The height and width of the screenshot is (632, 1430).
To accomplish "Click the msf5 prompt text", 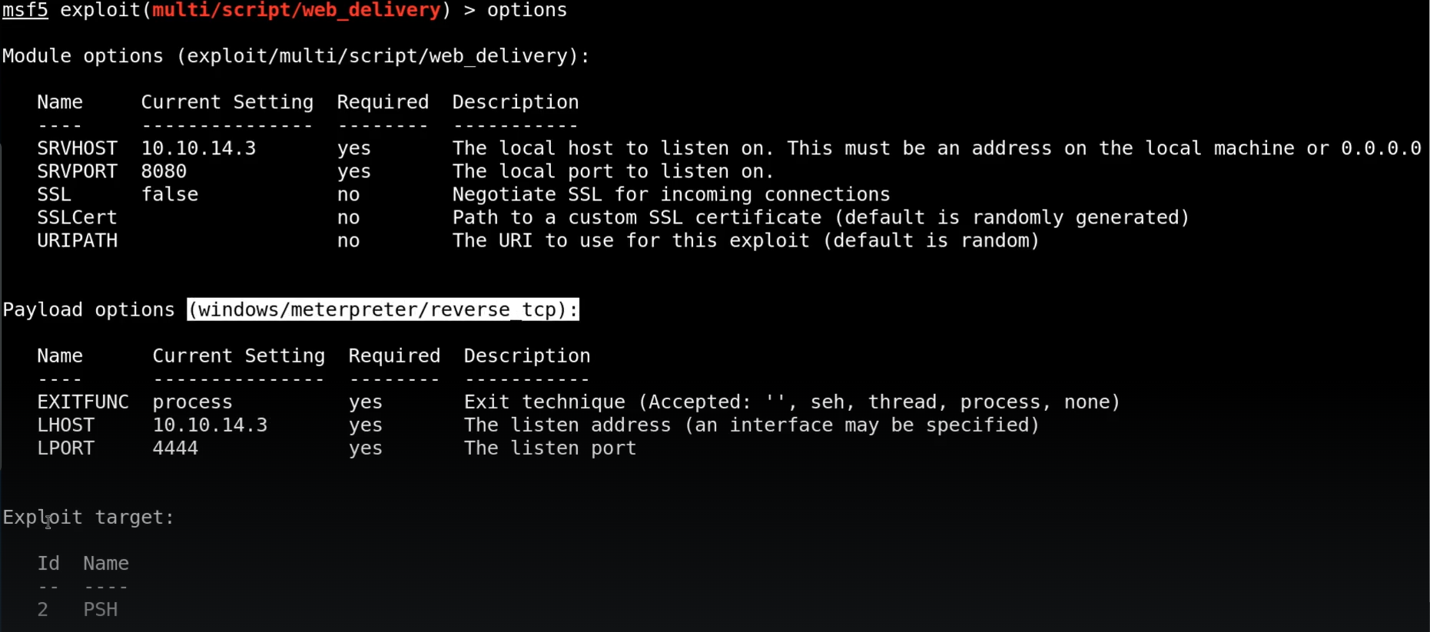I will pos(25,11).
